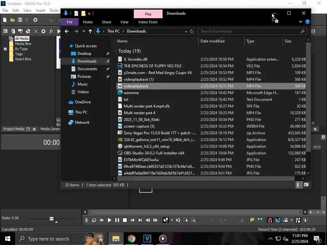The width and height of the screenshot is (327, 245).
Task: Click Remove unused media icon in Project Media
Action: (x=5, y=31)
